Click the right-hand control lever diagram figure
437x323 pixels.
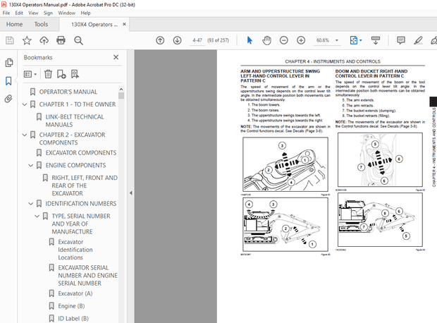pyautogui.click(x=380, y=160)
